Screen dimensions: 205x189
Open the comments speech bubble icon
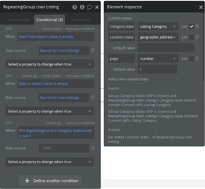click(90, 7)
